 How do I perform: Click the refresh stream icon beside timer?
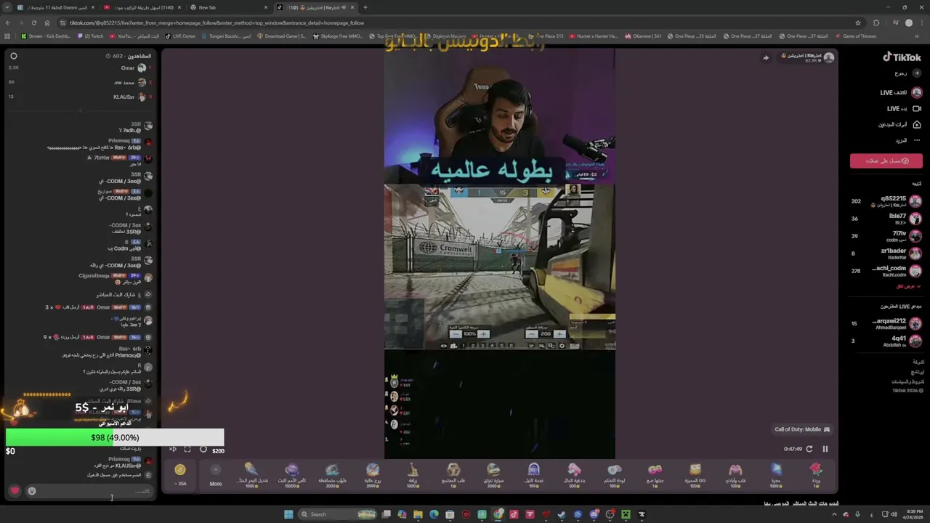(x=809, y=449)
